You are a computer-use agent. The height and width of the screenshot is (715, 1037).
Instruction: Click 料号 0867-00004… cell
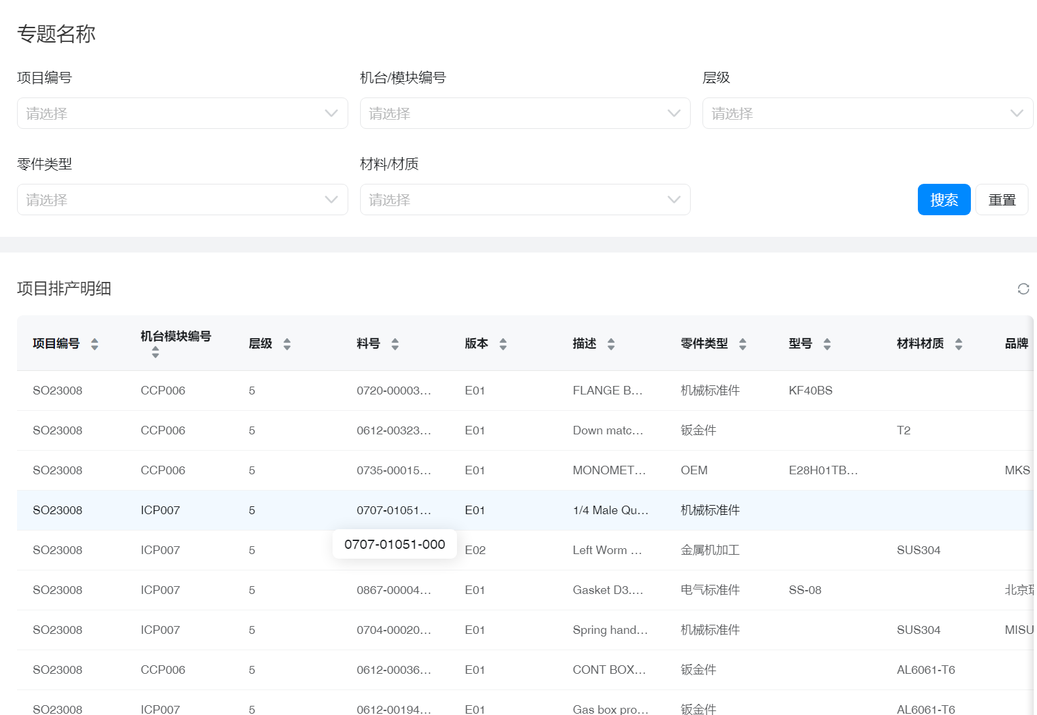pos(394,590)
